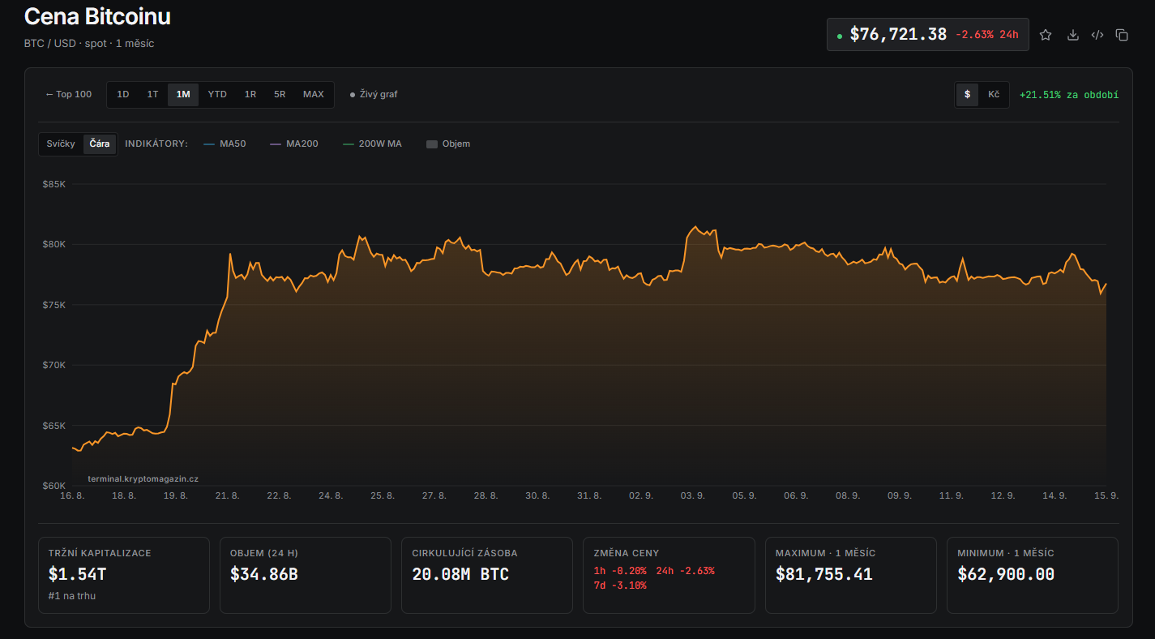Screen dimensions: 1155x639
Task: Copy the chart with the copy icon
Action: tap(1122, 35)
